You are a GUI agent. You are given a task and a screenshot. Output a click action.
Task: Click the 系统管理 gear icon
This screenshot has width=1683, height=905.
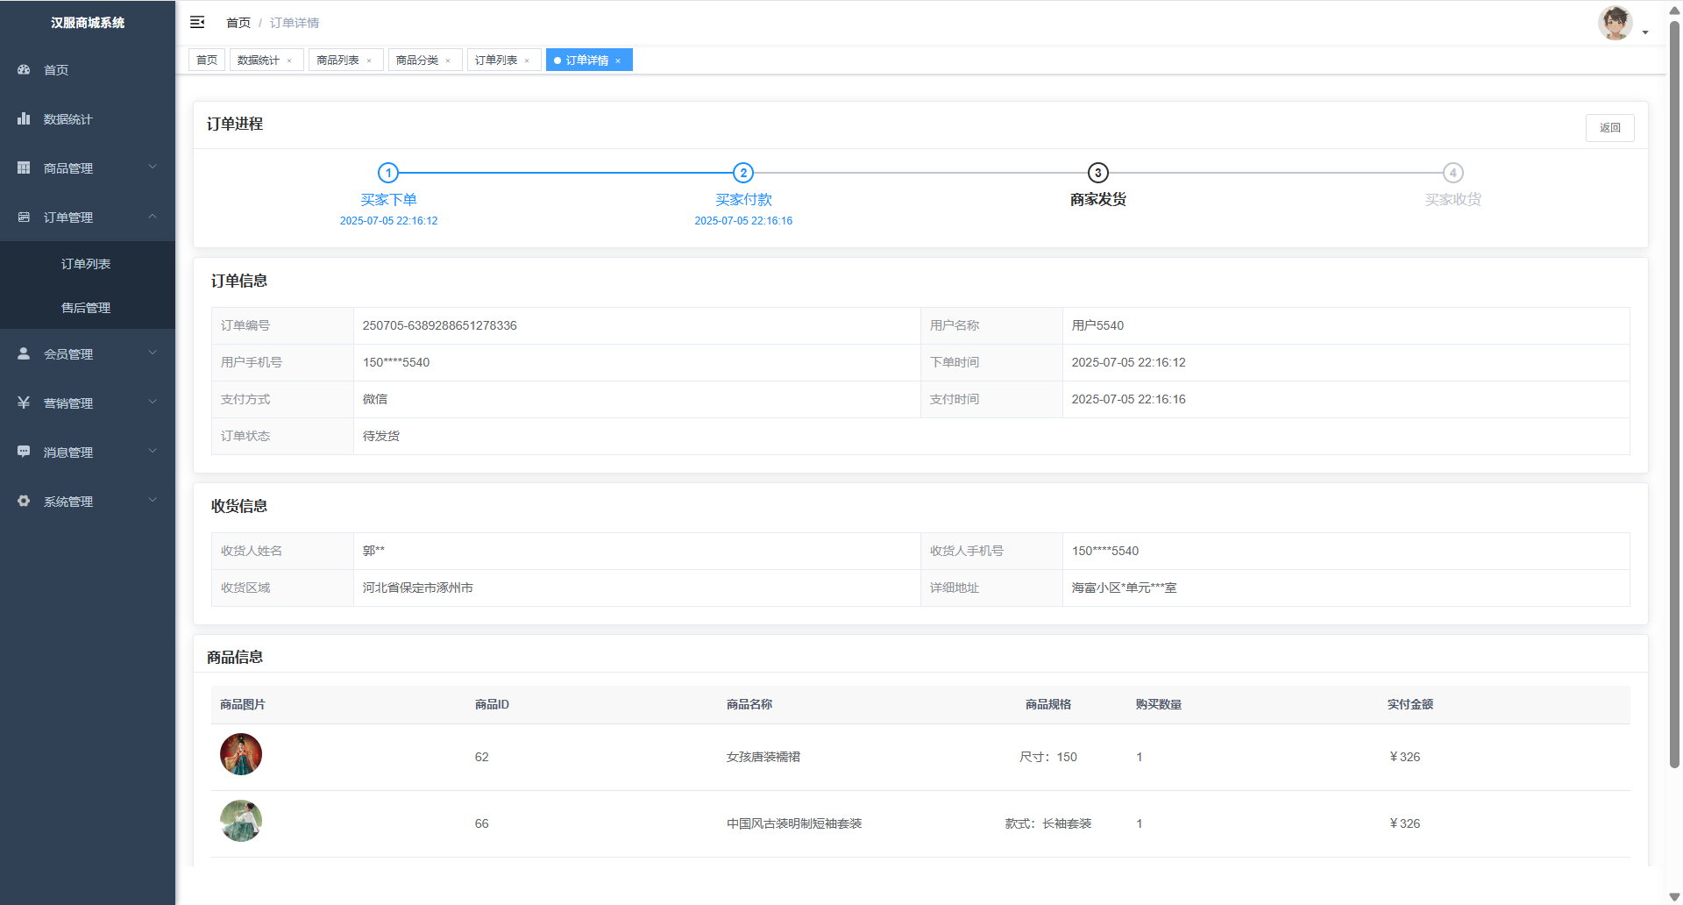[24, 501]
